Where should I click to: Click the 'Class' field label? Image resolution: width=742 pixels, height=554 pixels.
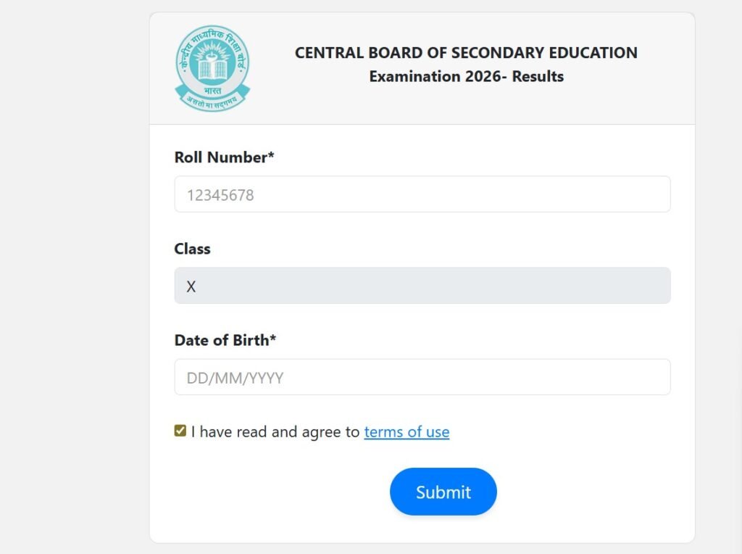coord(192,249)
